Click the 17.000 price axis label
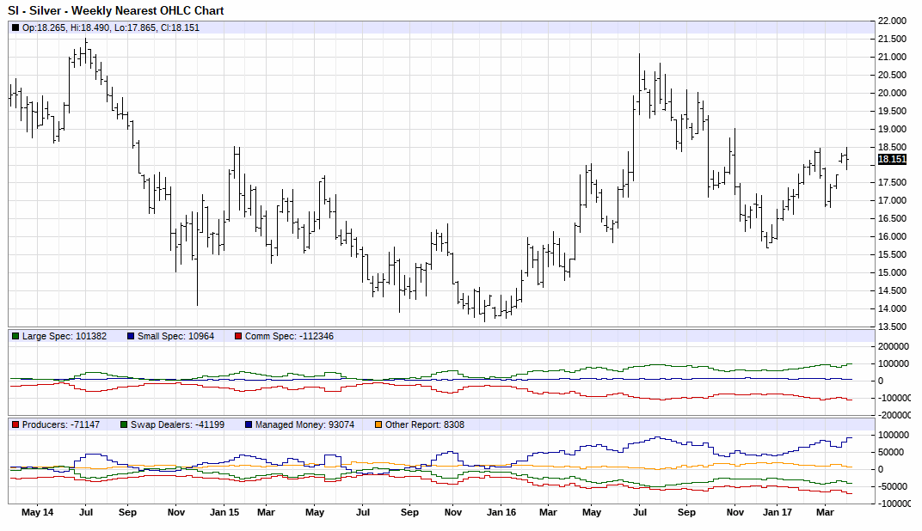This screenshot has width=922, height=531. click(892, 200)
